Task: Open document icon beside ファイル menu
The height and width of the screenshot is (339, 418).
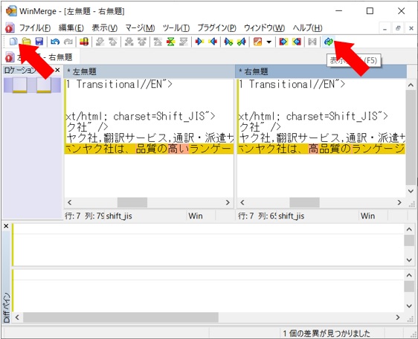Action: (10, 28)
